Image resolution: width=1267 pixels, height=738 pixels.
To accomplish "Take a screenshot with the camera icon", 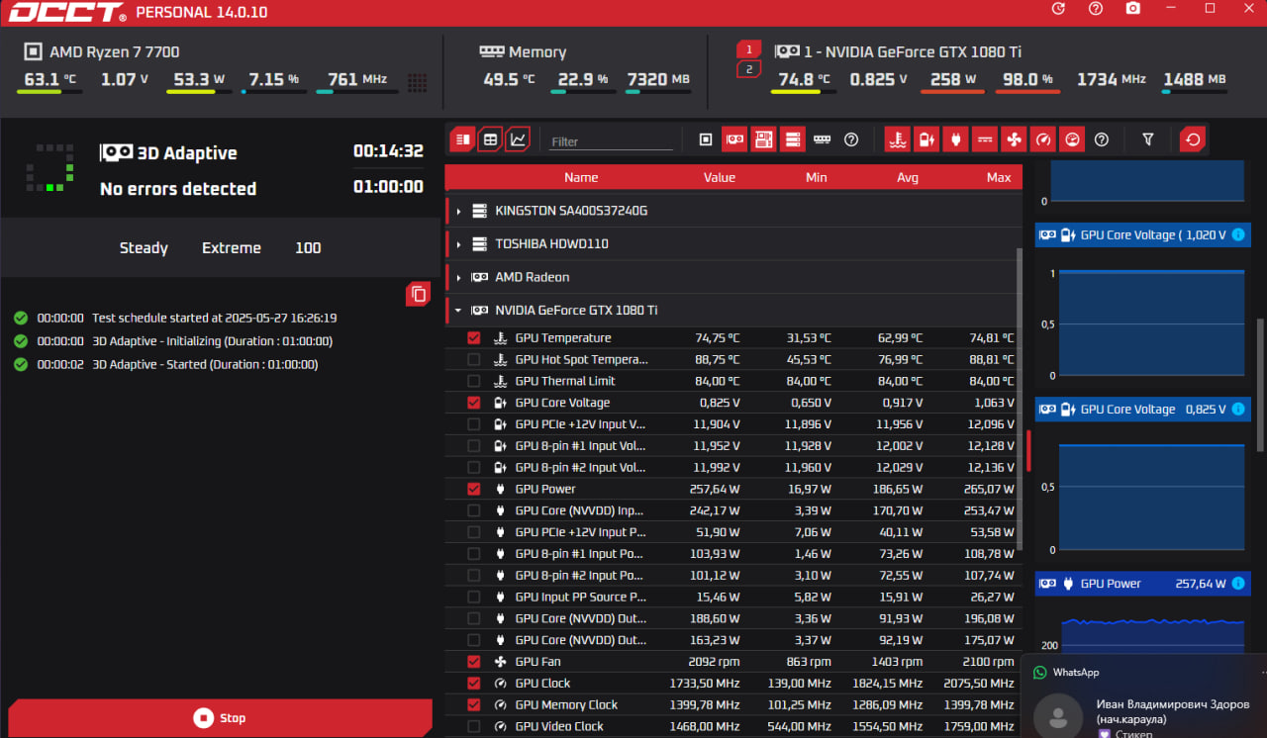I will [1133, 8].
